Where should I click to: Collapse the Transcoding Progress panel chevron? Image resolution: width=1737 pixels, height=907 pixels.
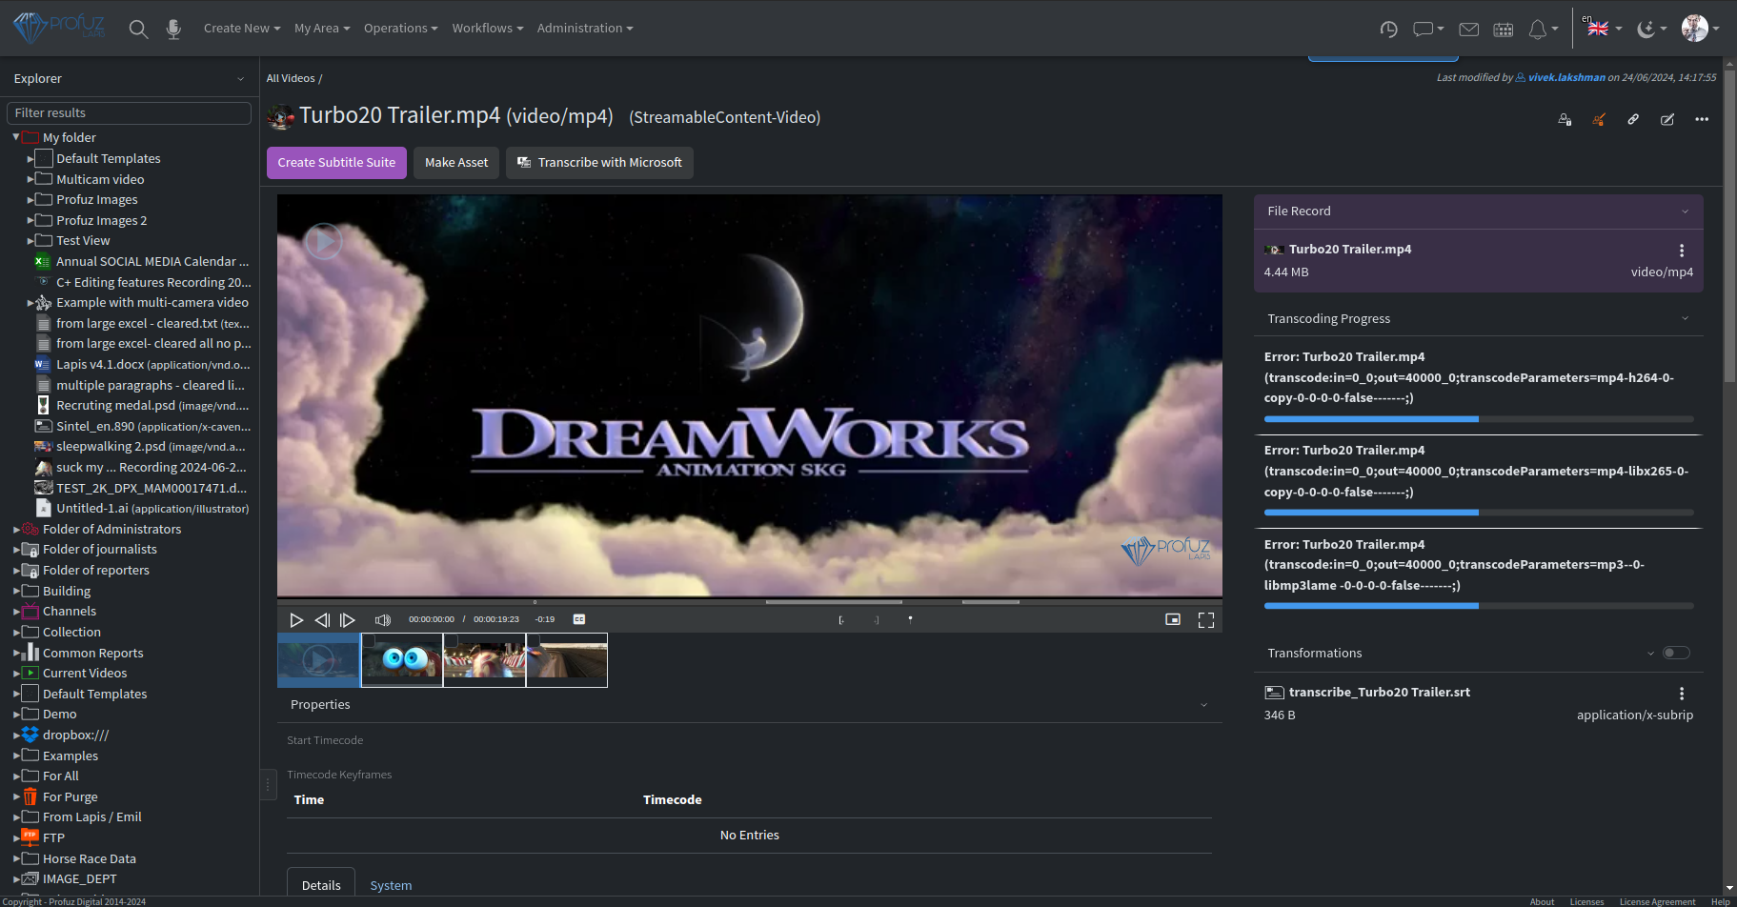1685,318
